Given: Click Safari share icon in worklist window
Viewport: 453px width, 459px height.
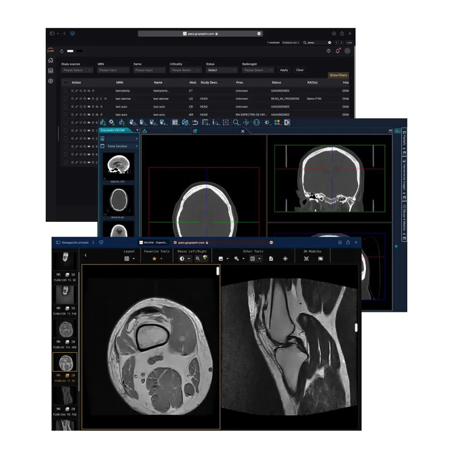Looking at the screenshot, I should [x=342, y=33].
